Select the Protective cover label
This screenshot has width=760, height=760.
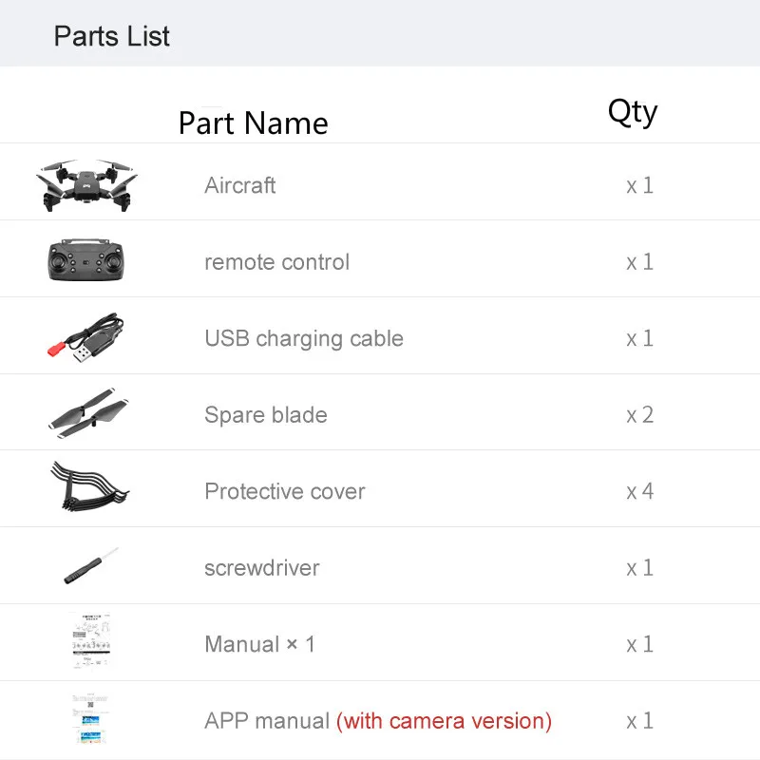[x=284, y=491]
